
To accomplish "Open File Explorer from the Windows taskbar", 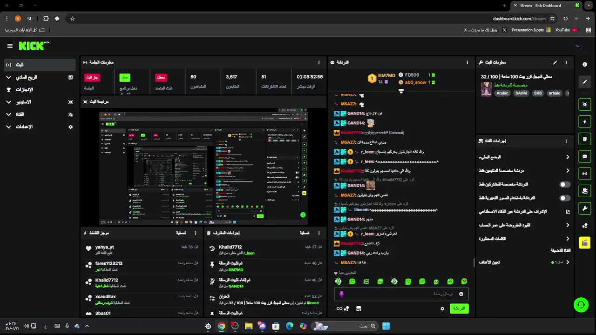I will pos(249,326).
